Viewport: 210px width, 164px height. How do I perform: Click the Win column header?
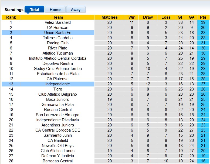132,17
